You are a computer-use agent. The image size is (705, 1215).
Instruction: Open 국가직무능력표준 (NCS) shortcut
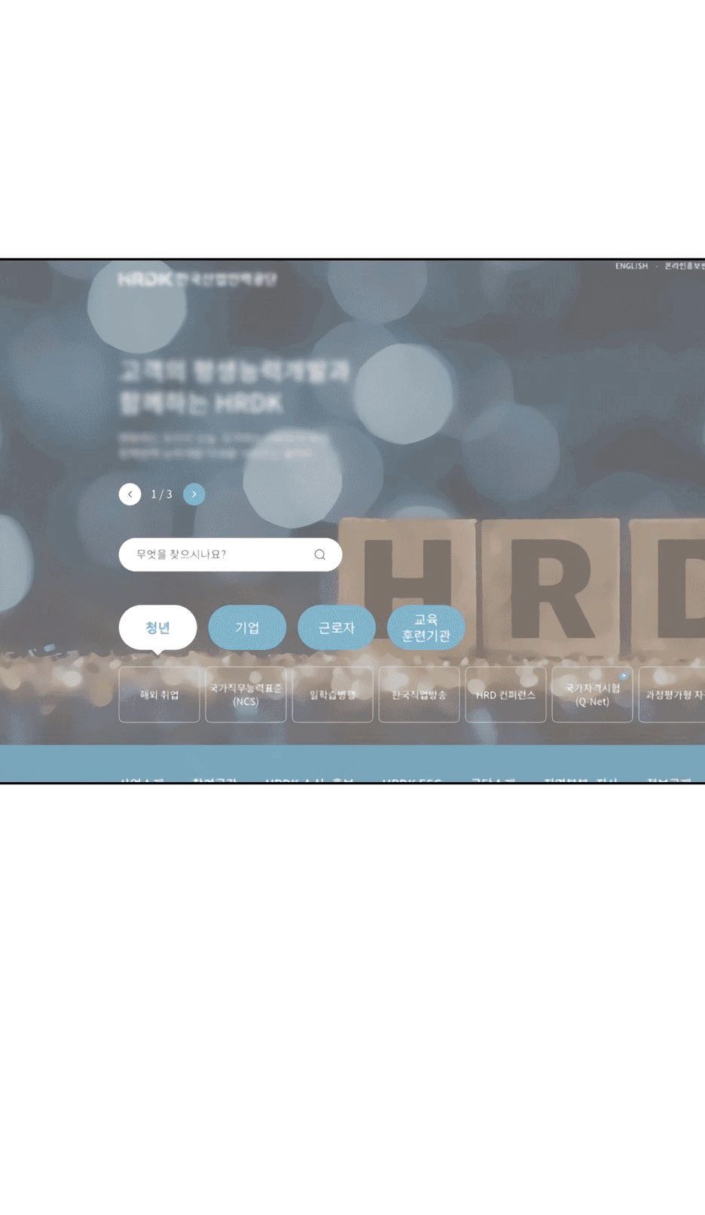(x=246, y=695)
